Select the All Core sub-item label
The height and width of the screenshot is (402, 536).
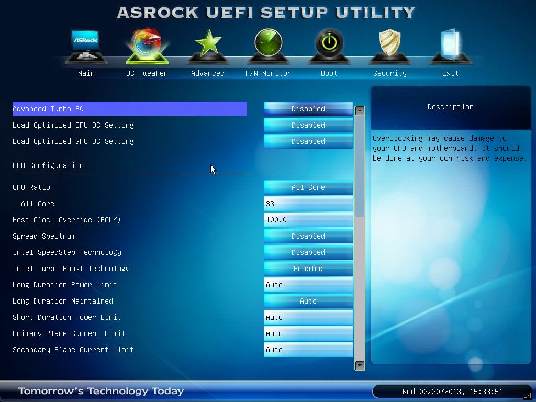(x=38, y=204)
